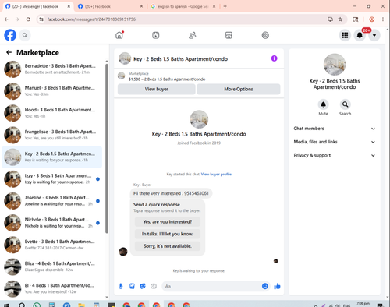The width and height of the screenshot is (390, 307).
Task: Open the Video/Reels icon
Action: tap(156, 35)
